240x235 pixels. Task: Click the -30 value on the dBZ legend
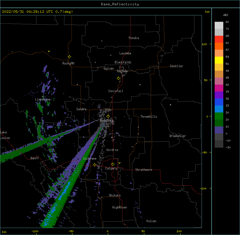pyautogui.click(x=228, y=148)
